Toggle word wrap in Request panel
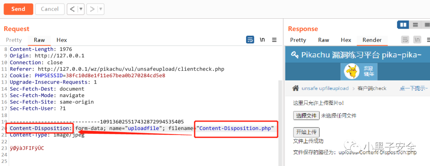Image resolution: width=430 pixels, height=166 pixels. coord(250,40)
